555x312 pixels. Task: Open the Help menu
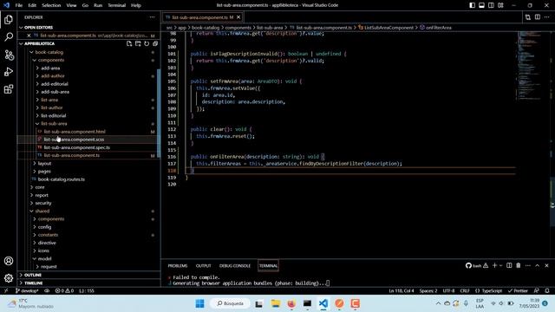point(136,5)
